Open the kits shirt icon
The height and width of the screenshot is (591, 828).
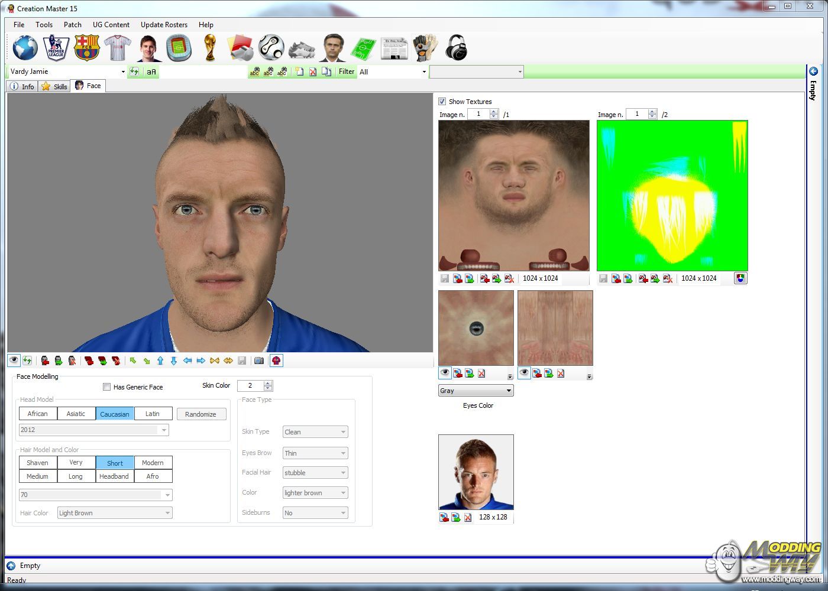(117, 48)
